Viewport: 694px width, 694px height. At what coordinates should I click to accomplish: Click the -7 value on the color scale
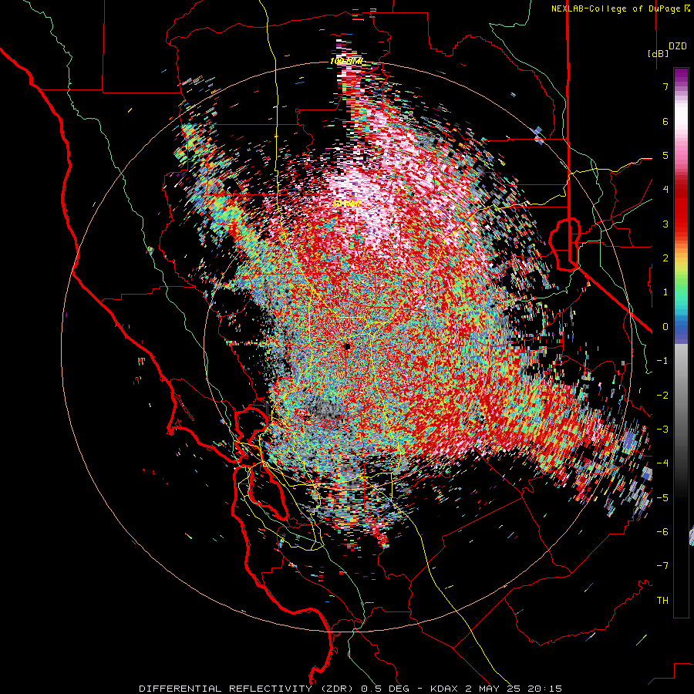click(x=662, y=566)
